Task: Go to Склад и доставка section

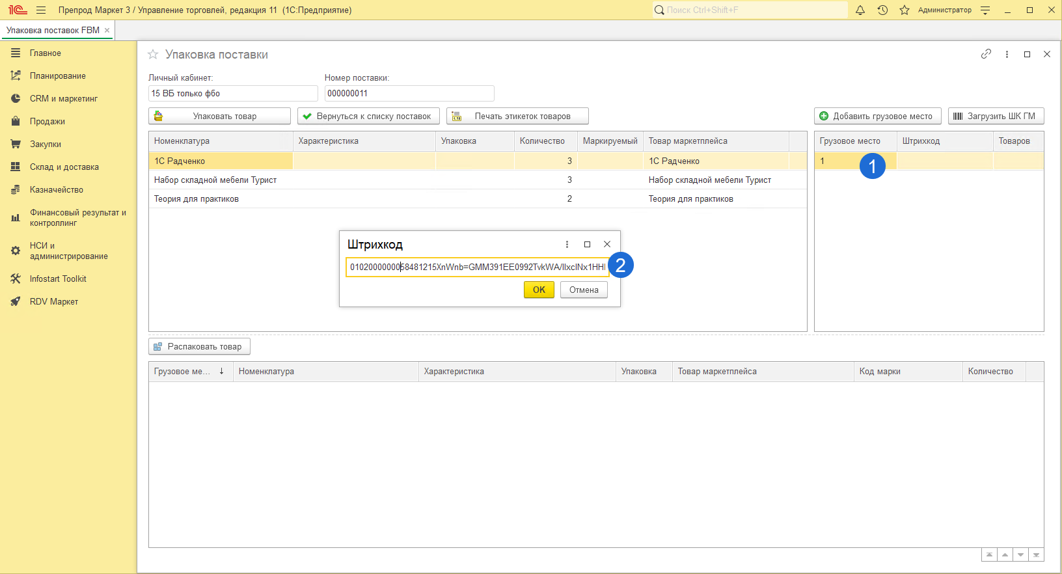Action: [64, 167]
